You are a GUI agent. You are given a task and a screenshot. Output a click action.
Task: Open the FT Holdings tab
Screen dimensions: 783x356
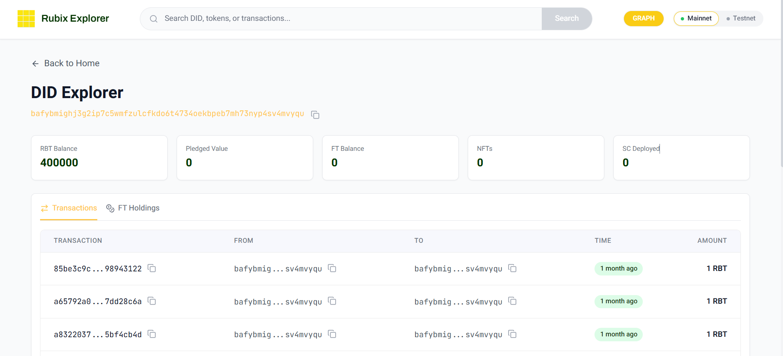click(x=133, y=208)
